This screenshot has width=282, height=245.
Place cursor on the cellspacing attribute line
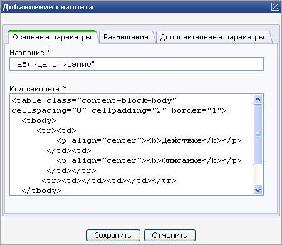(x=119, y=110)
